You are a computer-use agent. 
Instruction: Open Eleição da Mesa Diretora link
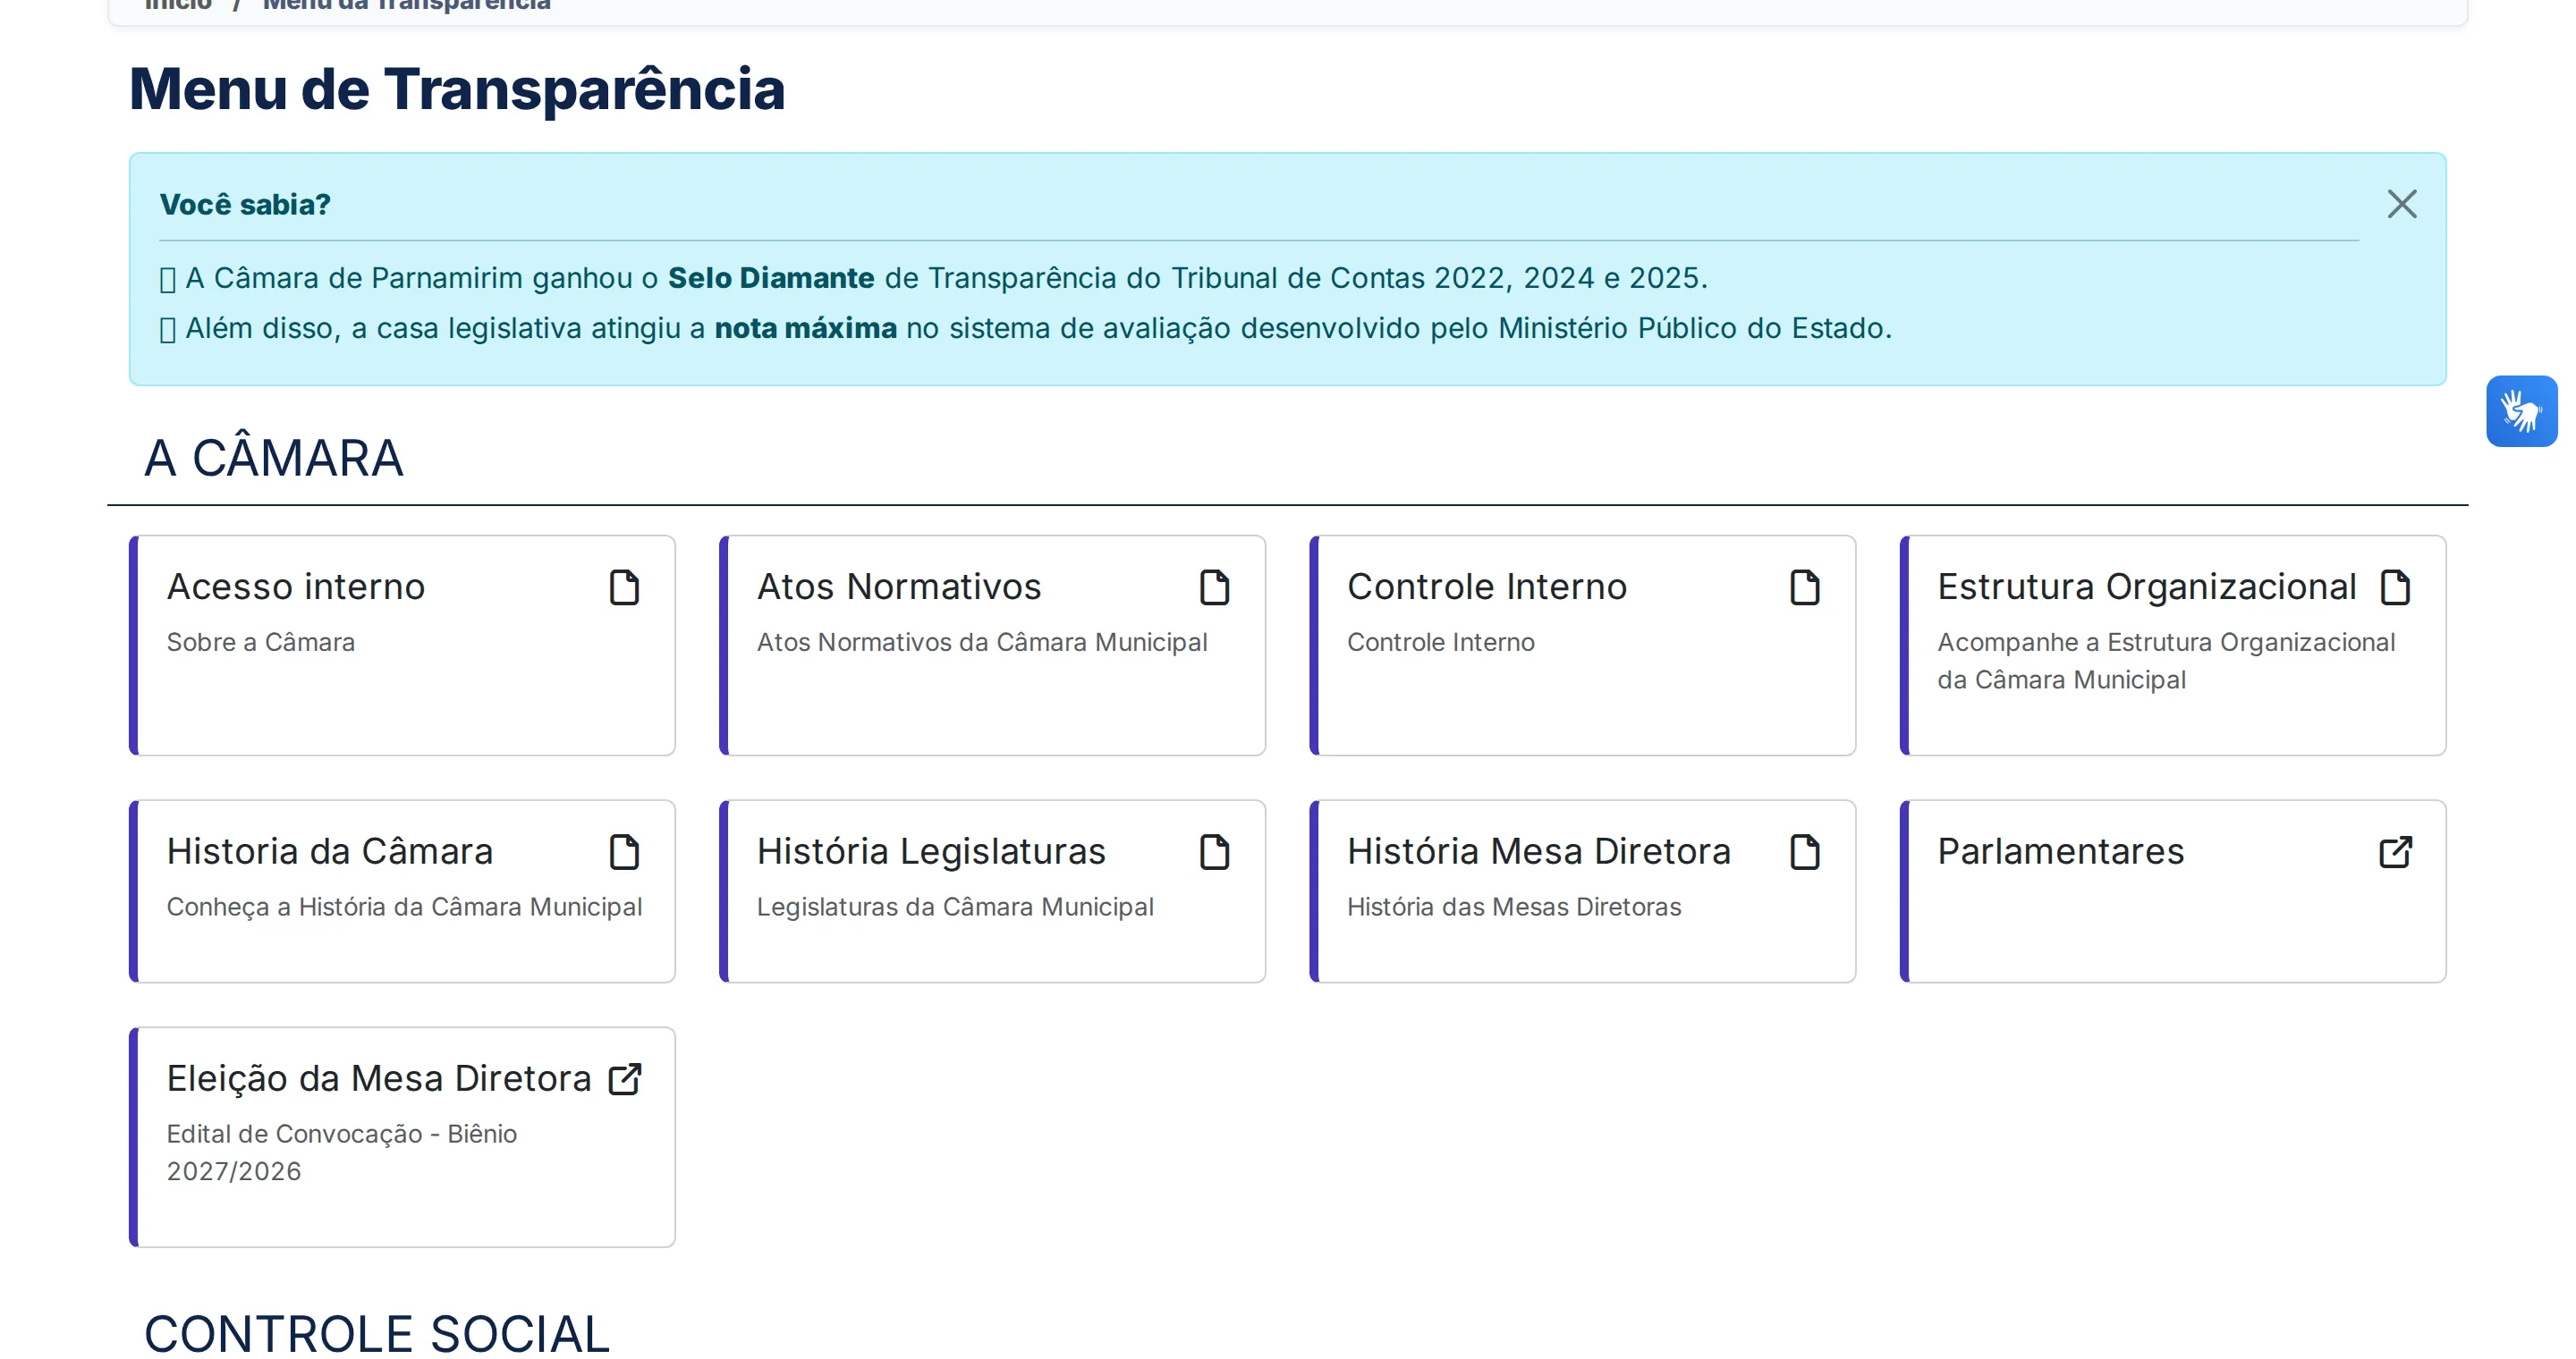pos(379,1078)
